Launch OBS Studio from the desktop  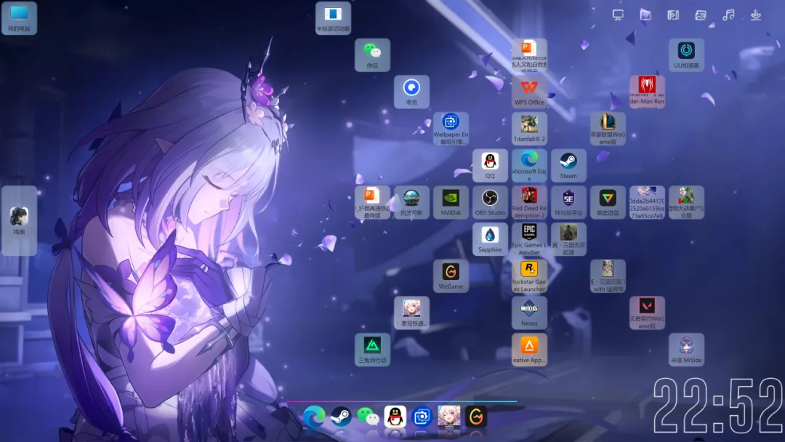tap(490, 201)
